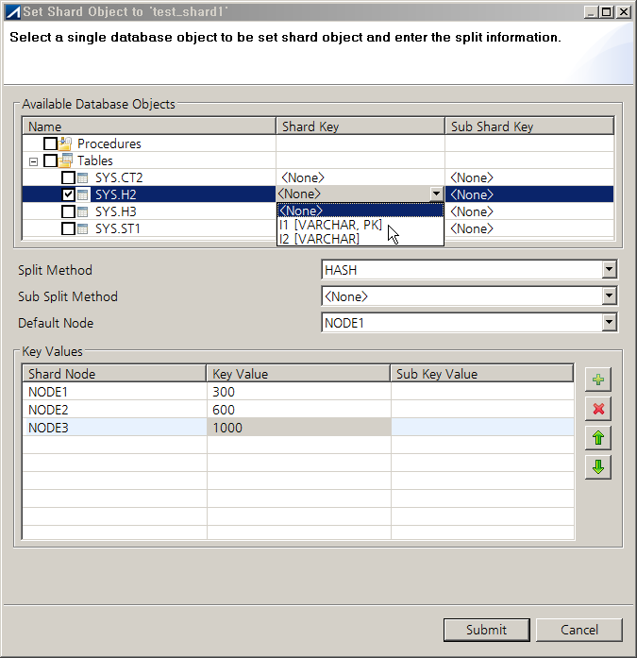Choose I1 [VARCHAR, PK] from the list
The width and height of the screenshot is (637, 658).
(330, 225)
